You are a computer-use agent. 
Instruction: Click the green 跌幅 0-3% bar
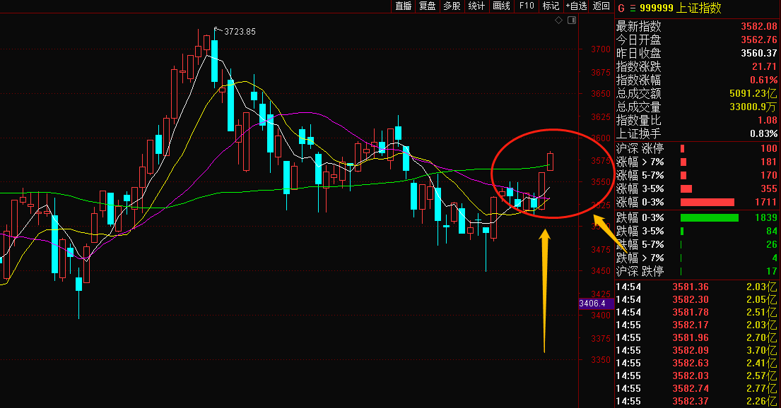pos(710,217)
